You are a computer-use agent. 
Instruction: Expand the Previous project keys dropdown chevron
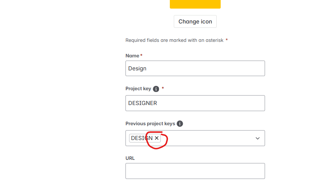pyautogui.click(x=258, y=138)
